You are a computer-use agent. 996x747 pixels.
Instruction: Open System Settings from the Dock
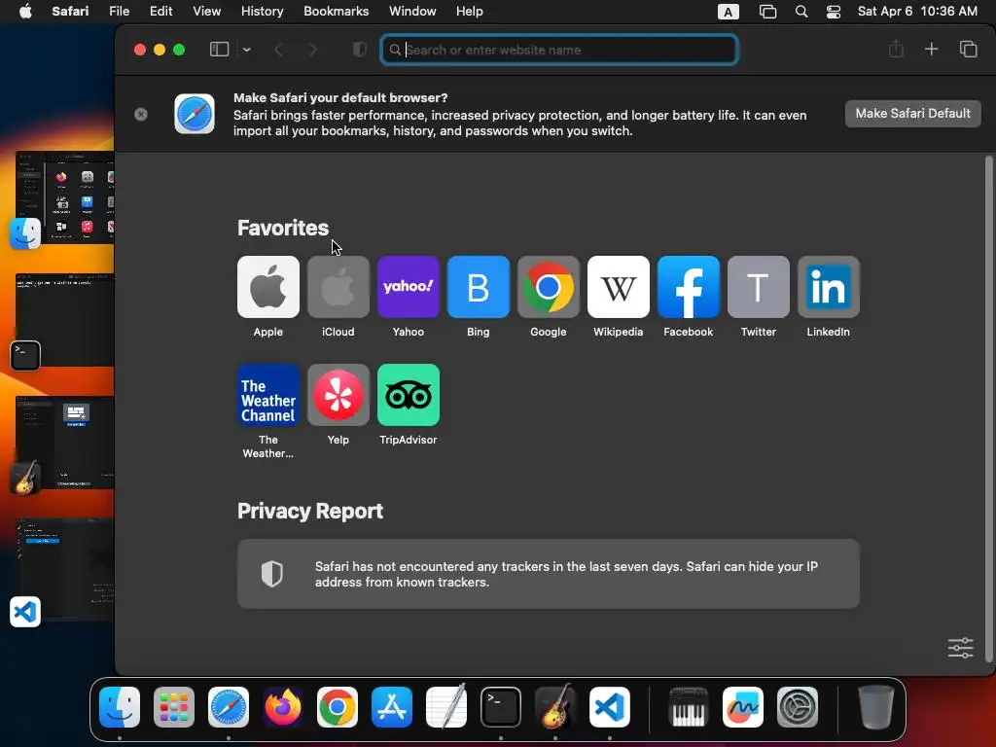pos(798,707)
